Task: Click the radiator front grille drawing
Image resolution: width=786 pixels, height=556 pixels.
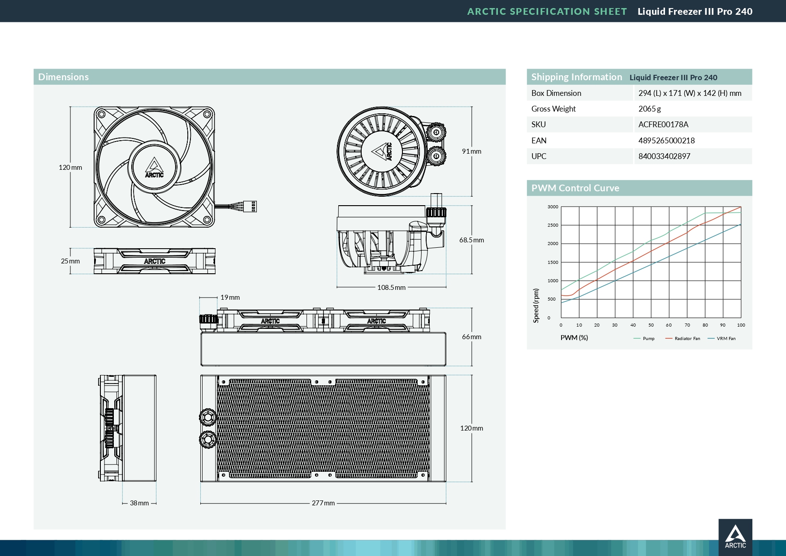Action: [x=323, y=428]
